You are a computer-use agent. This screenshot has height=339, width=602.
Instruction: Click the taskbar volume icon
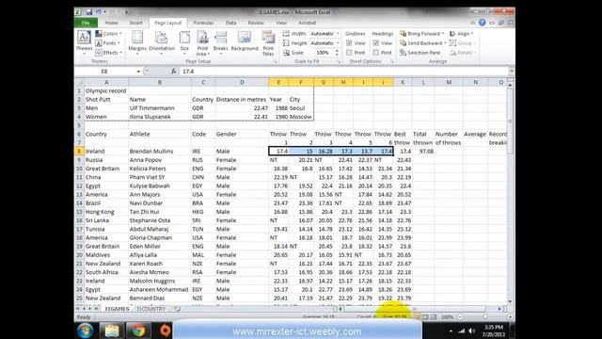472,331
